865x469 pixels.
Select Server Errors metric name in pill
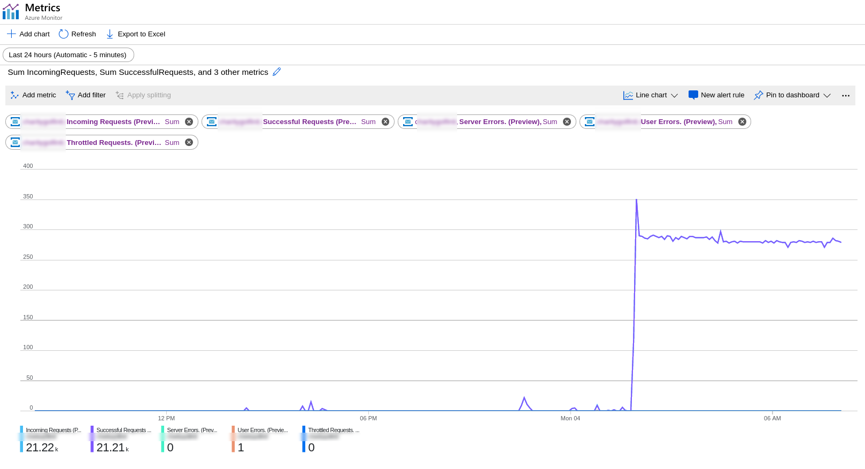pyautogui.click(x=500, y=121)
